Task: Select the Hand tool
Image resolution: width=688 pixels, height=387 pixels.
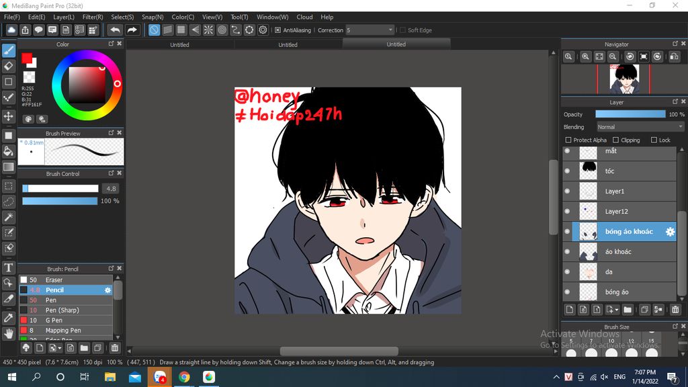Action: [x=8, y=334]
